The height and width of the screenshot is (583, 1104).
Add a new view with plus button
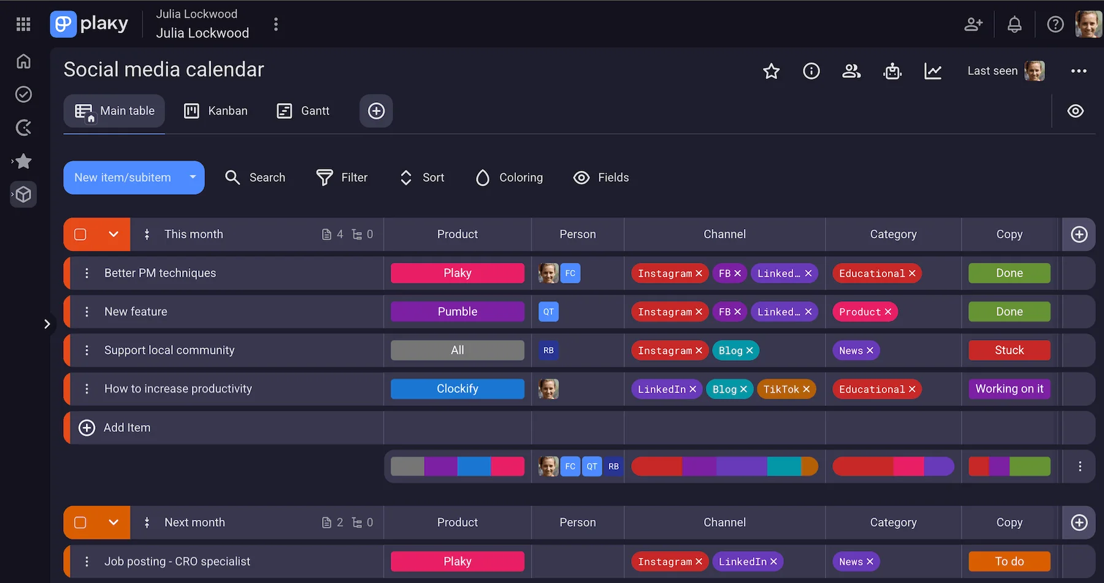pos(376,111)
